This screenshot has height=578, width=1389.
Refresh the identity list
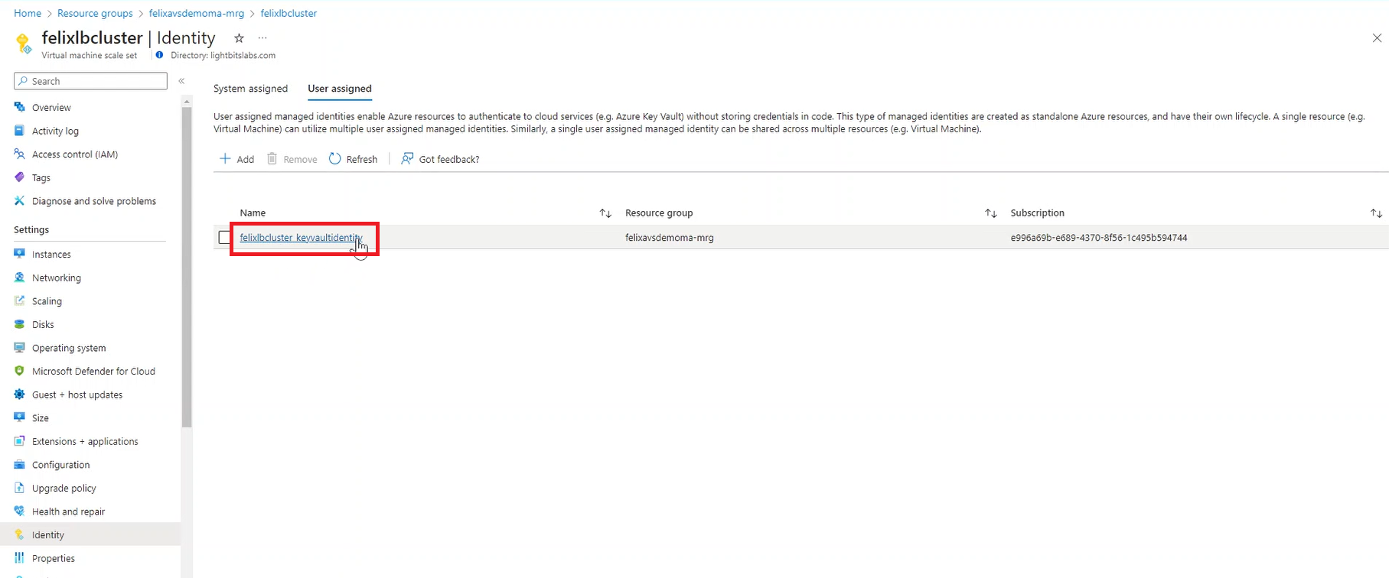coord(353,159)
